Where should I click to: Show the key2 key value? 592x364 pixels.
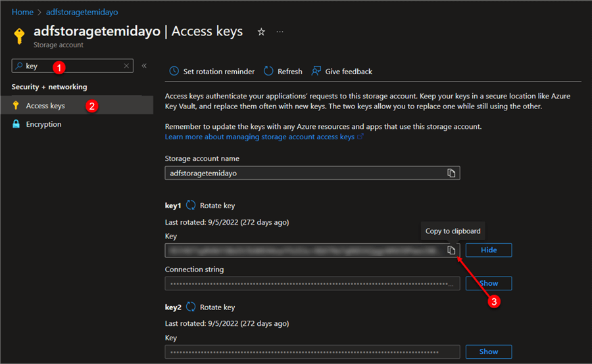tap(488, 352)
